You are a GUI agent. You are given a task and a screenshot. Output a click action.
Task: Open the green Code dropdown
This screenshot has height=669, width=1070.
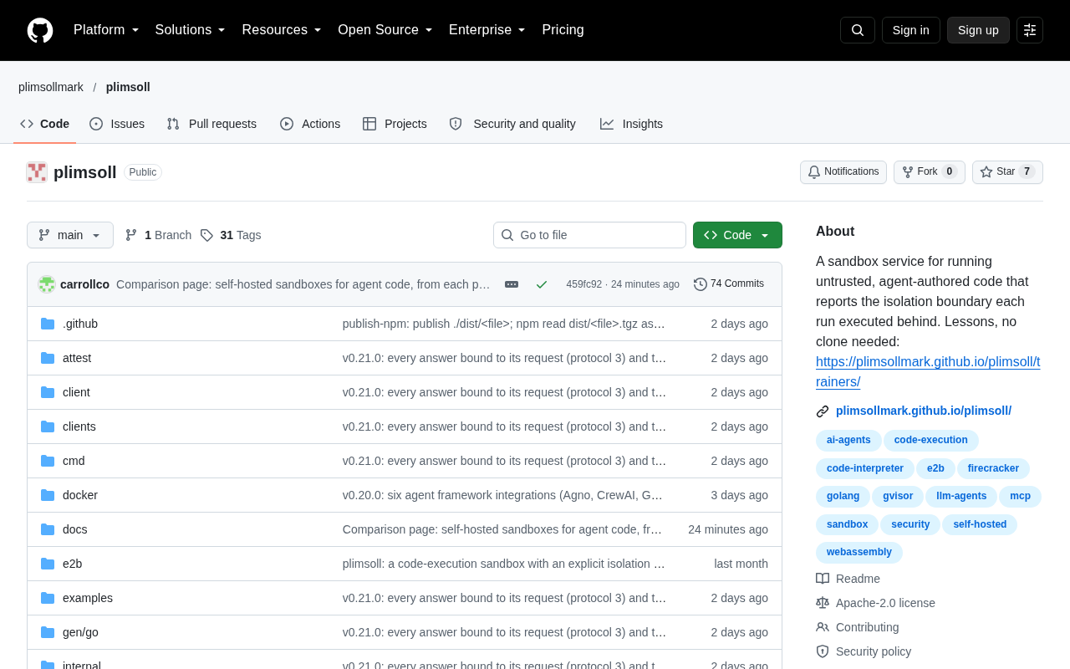click(737, 235)
